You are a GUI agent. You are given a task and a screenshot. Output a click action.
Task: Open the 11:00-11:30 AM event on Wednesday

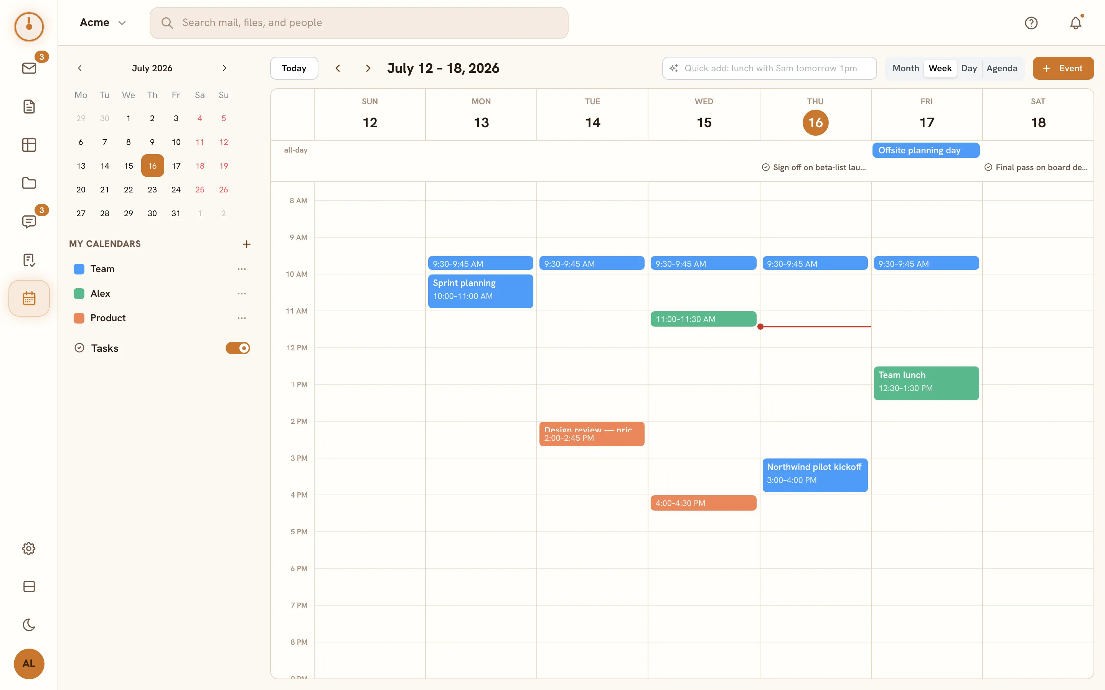tap(703, 319)
